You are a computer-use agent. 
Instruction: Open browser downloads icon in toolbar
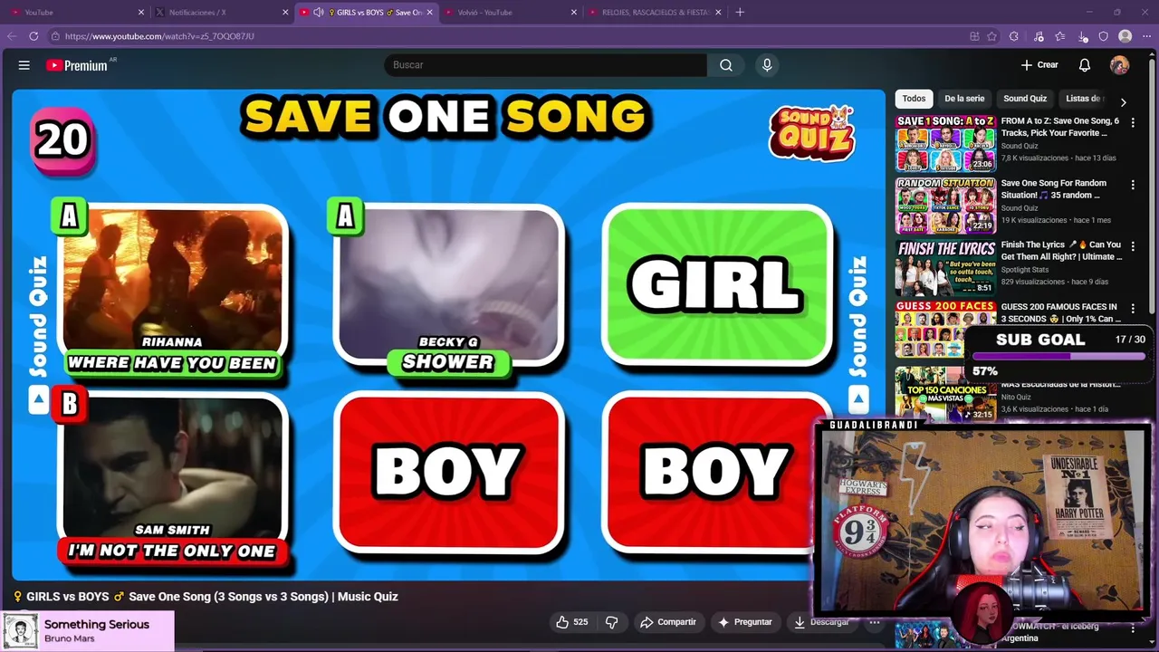pos(1083,36)
